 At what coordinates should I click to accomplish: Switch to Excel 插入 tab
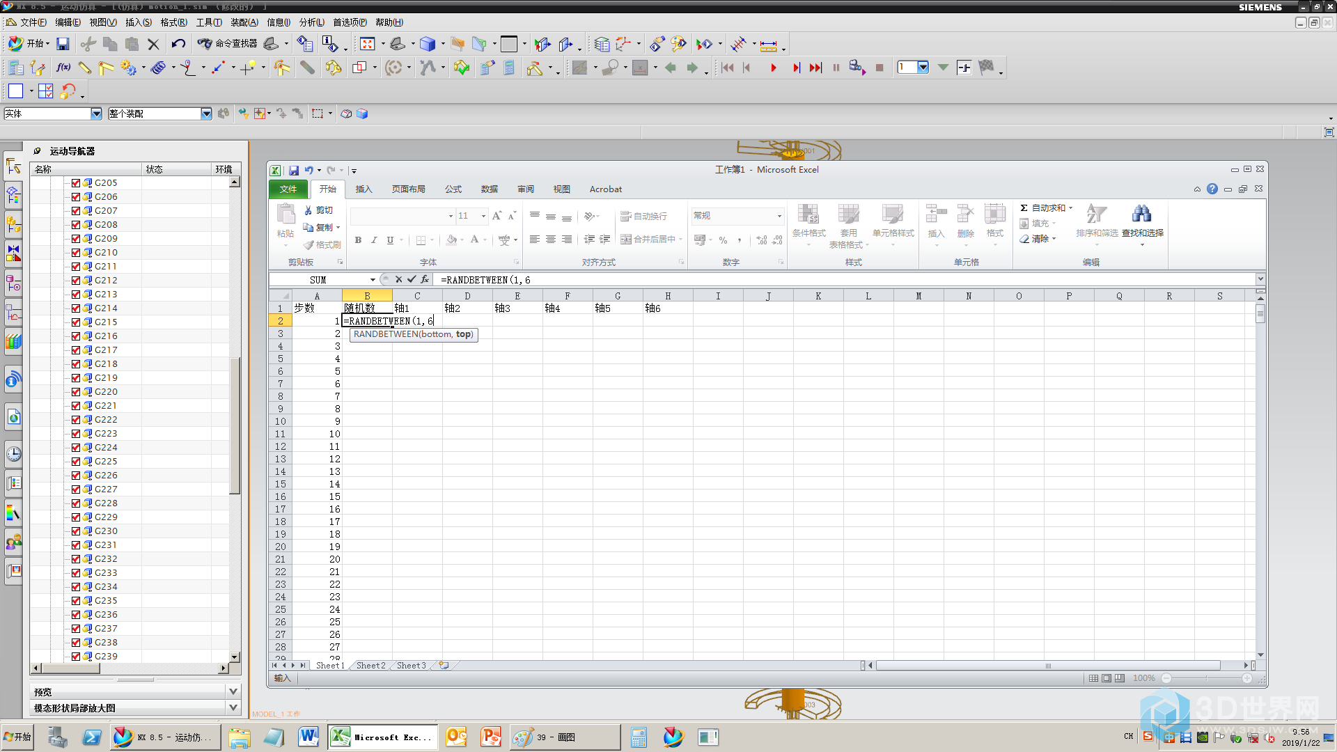click(x=363, y=189)
